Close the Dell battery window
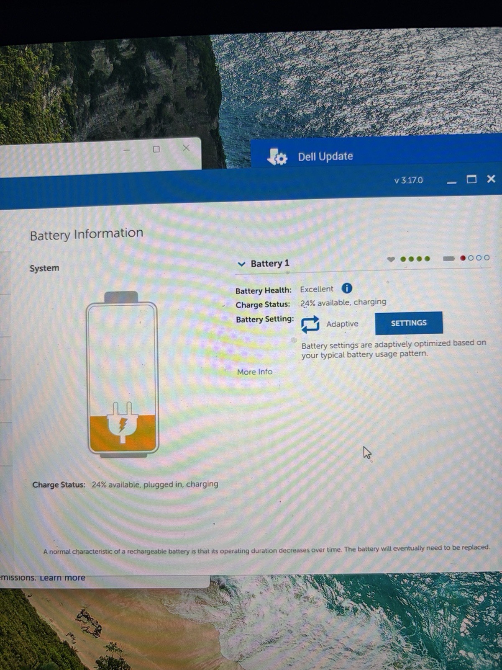This screenshot has width=502, height=670. tap(491, 179)
